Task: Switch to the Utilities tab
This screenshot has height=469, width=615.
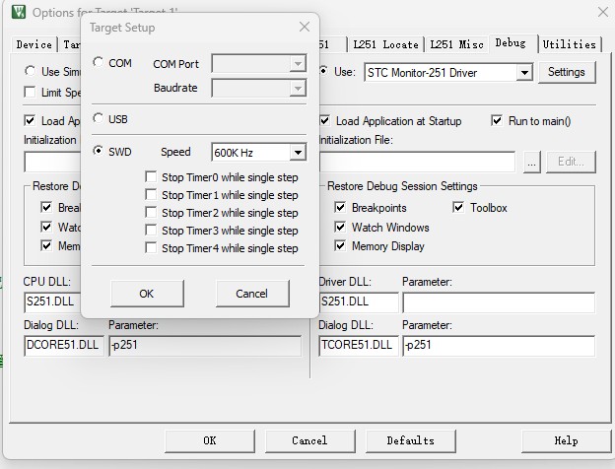Action: coord(570,44)
